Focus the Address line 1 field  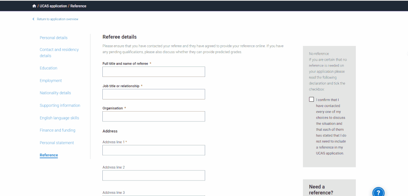tap(153, 150)
